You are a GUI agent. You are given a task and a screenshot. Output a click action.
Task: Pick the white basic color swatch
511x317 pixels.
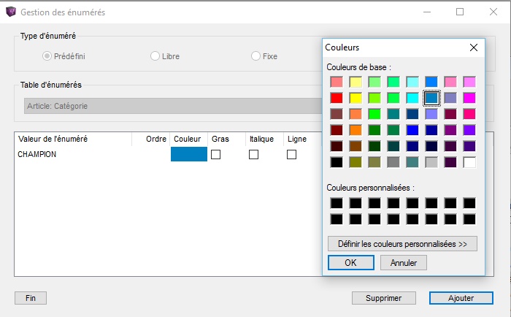(x=469, y=162)
